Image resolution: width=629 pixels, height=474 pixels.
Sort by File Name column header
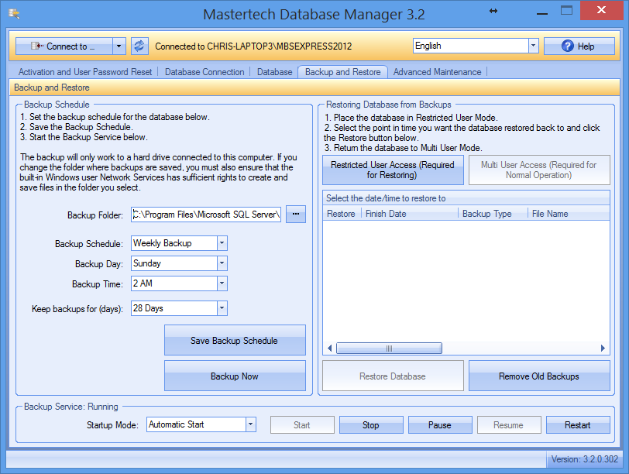click(569, 214)
